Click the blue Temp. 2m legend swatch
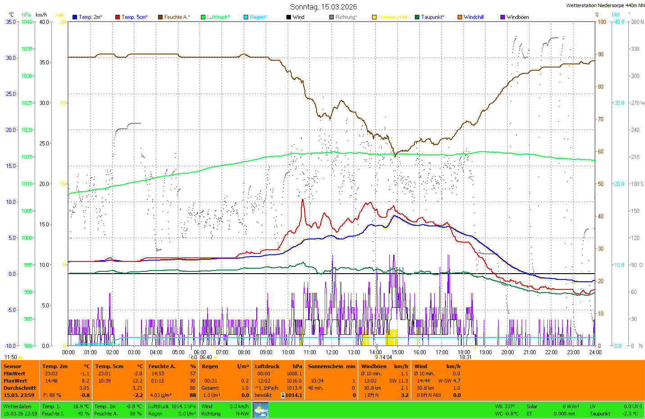Image resolution: width=645 pixels, height=419 pixels. coord(75,17)
